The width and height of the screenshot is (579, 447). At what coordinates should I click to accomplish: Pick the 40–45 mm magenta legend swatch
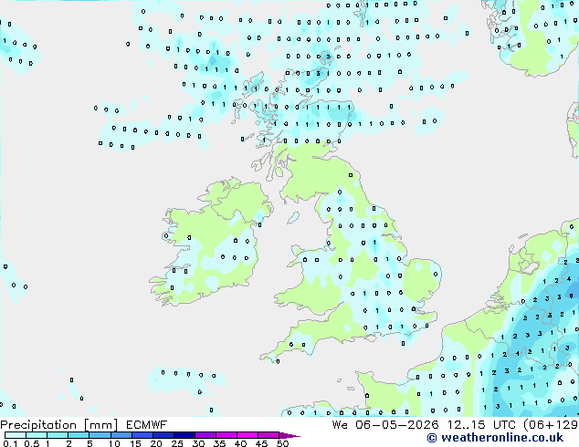[247, 435]
